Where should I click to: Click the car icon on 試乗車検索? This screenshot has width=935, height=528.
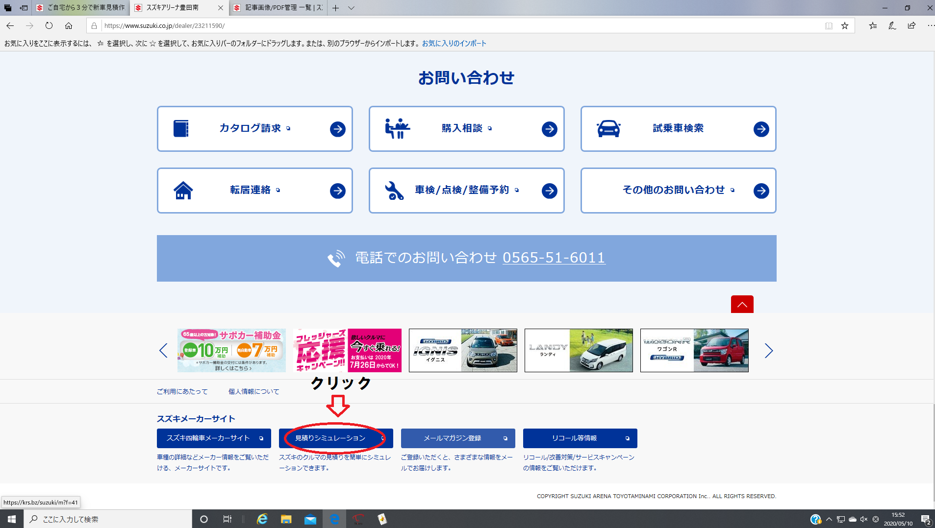608,128
